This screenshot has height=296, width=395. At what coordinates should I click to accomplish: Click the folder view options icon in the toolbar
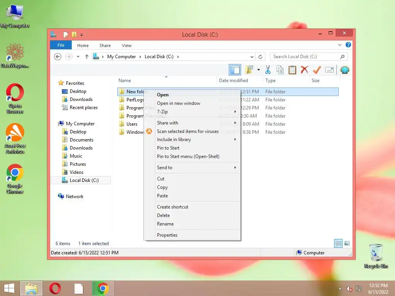point(249,70)
